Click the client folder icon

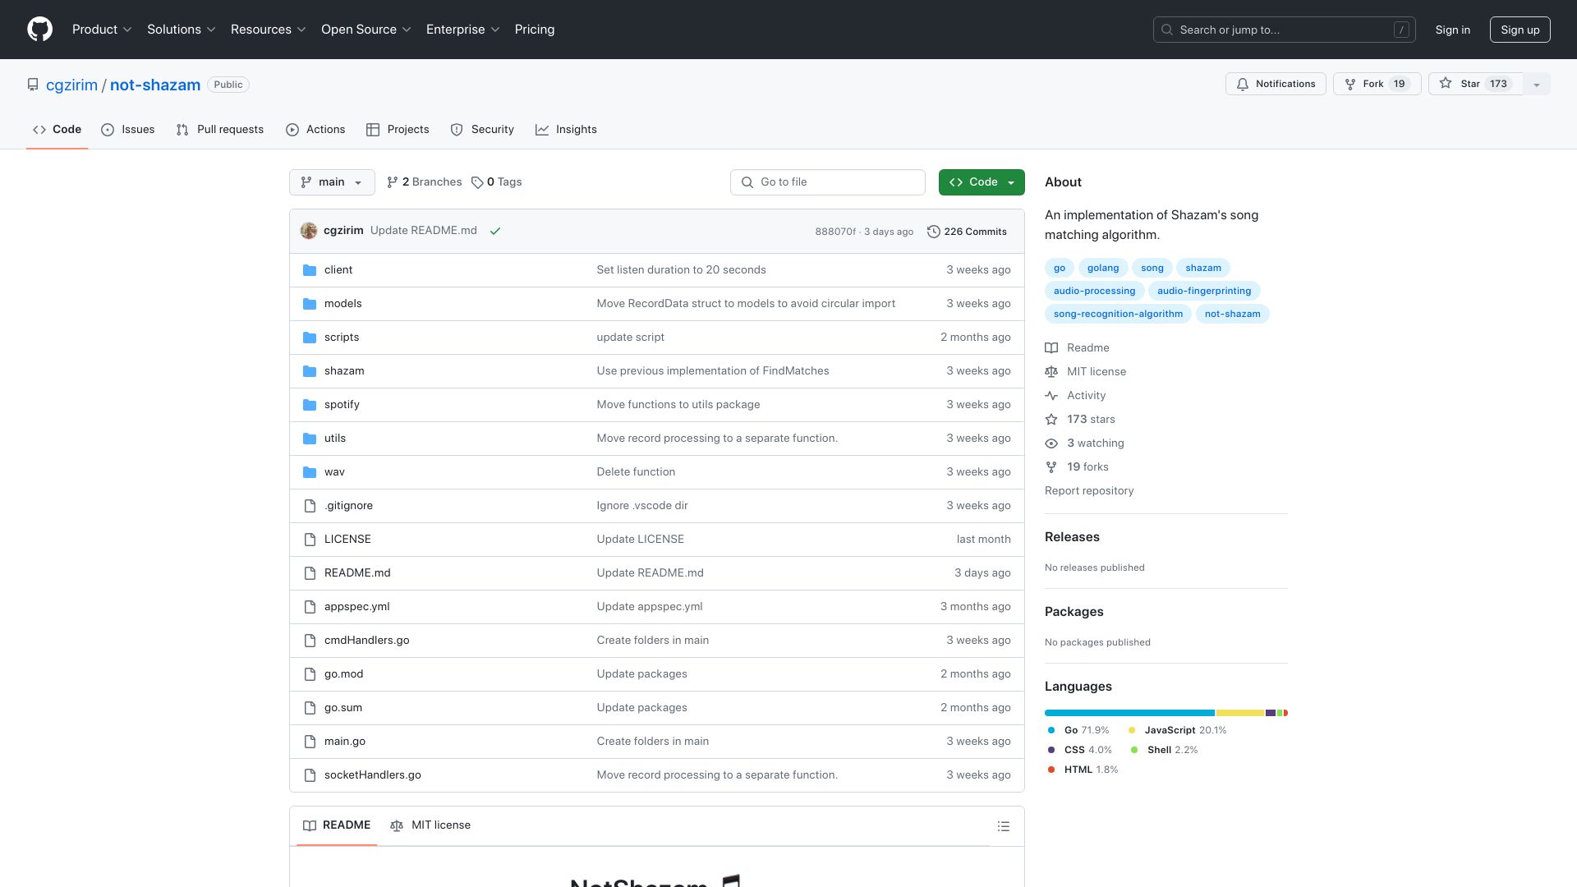pyautogui.click(x=310, y=270)
